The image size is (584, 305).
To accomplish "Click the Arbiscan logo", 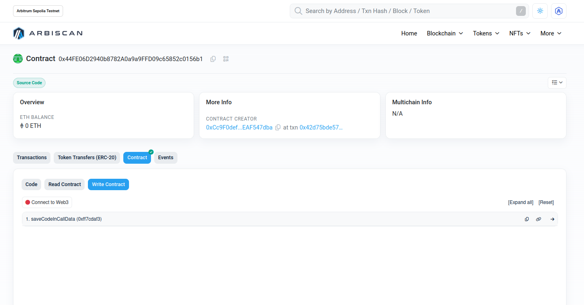I will [x=48, y=33].
